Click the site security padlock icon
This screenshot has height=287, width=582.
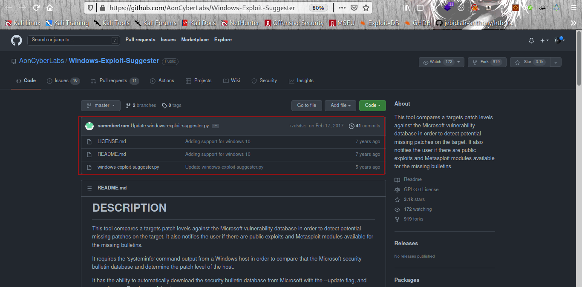pyautogui.click(x=102, y=8)
